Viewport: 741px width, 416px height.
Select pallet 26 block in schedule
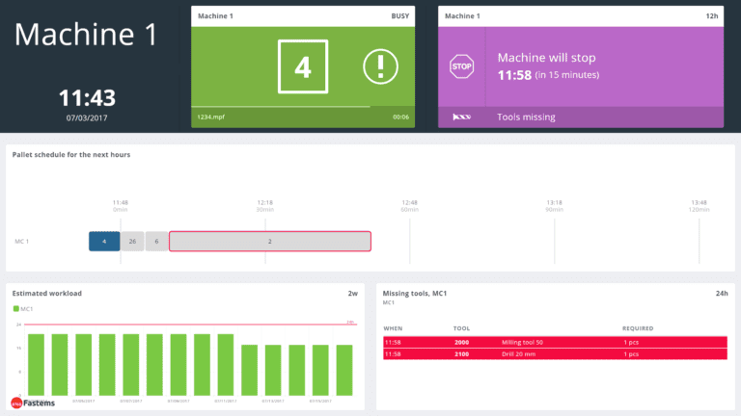[132, 241]
